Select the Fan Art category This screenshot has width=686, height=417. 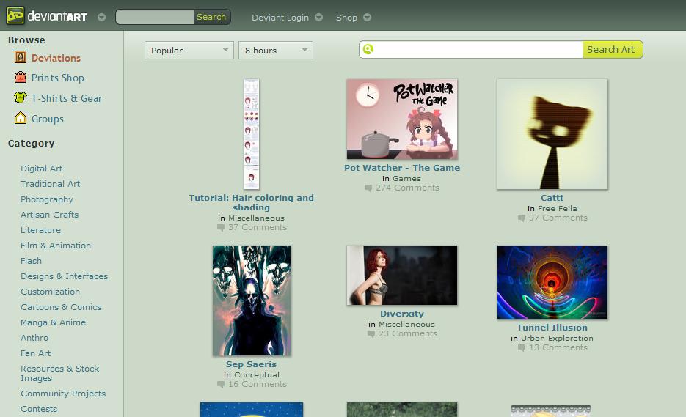click(35, 353)
